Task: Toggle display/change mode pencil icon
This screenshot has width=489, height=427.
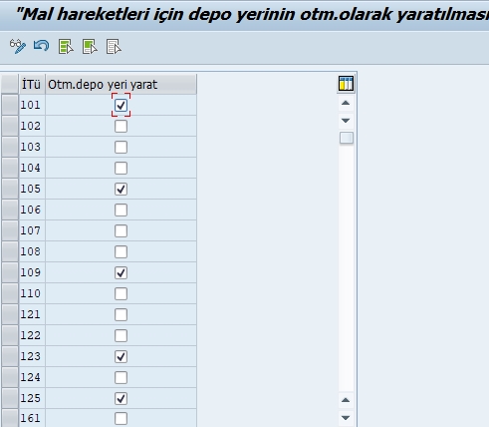Action: pyautogui.click(x=18, y=46)
